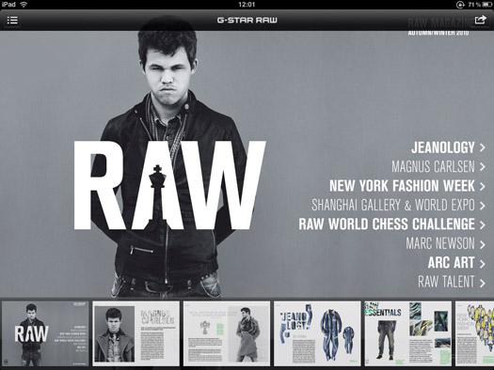Expand the arrow beside Jeanology
494x370 pixels.
[x=483, y=147]
